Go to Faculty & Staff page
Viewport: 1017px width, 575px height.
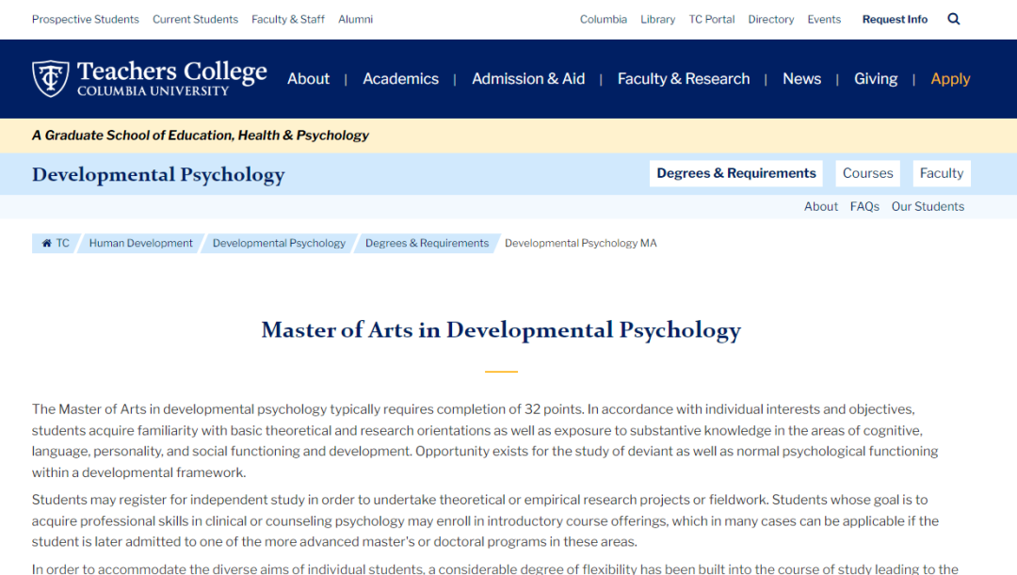[x=288, y=20]
